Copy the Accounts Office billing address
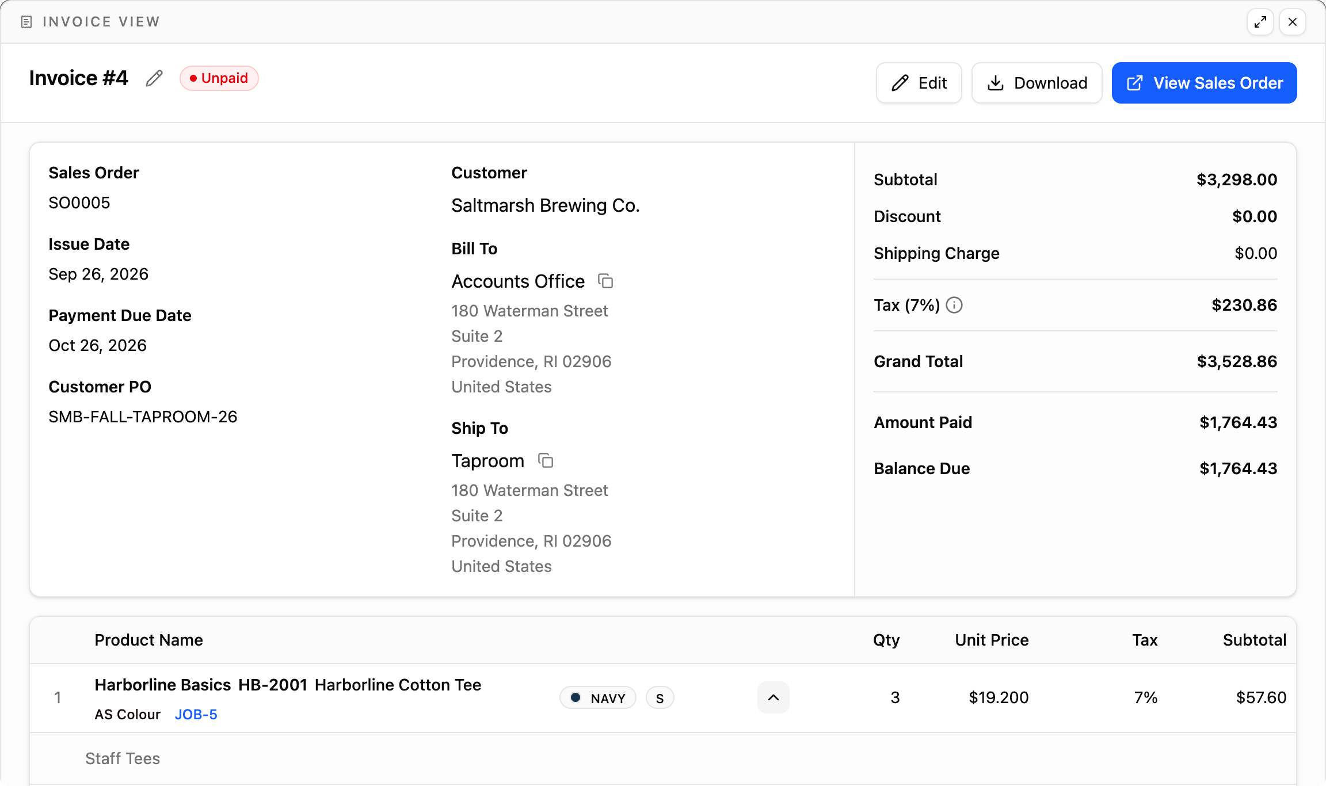 coord(605,281)
